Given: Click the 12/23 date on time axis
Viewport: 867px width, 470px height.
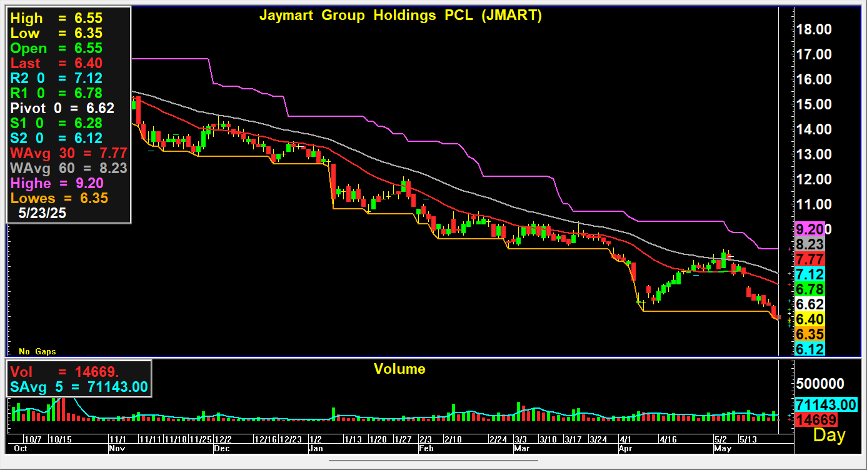Looking at the screenshot, I should coord(291,439).
